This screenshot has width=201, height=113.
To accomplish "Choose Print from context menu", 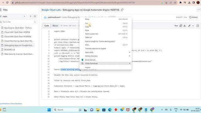I will [x=106, y=45].
